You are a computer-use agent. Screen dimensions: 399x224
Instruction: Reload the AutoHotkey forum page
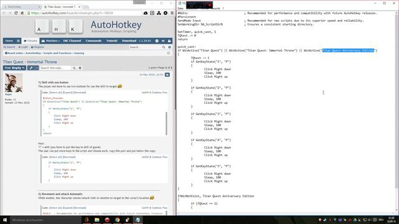(x=16, y=13)
